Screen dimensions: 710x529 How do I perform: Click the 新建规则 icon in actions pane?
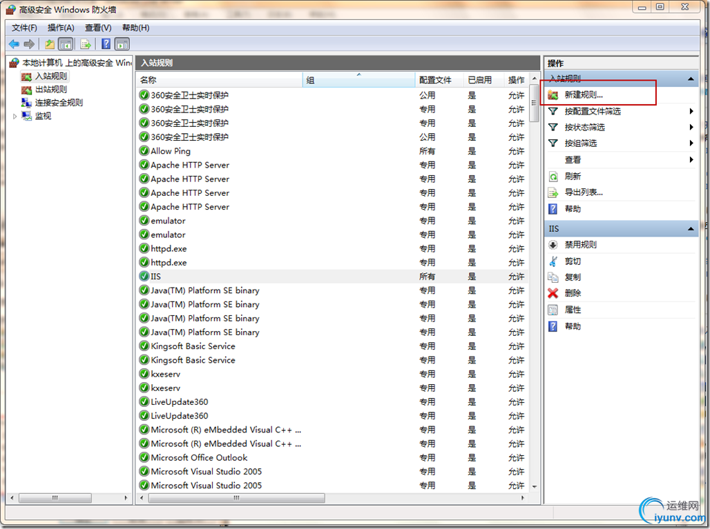[553, 95]
